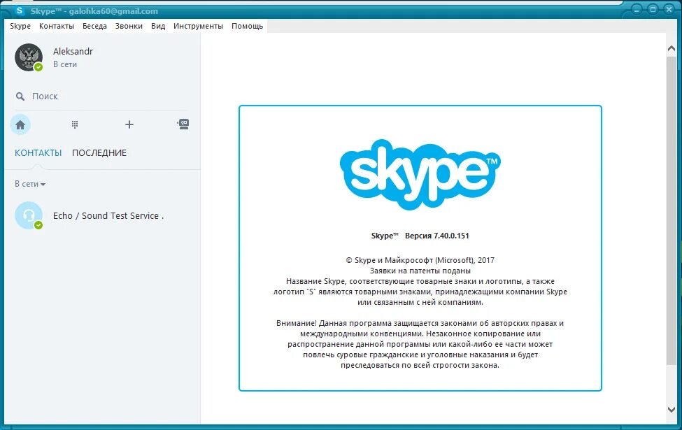Open the Помощь menu

pos(247,26)
